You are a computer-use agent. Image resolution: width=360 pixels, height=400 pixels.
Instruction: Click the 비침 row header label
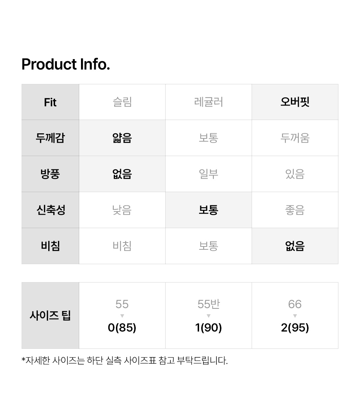click(x=50, y=246)
